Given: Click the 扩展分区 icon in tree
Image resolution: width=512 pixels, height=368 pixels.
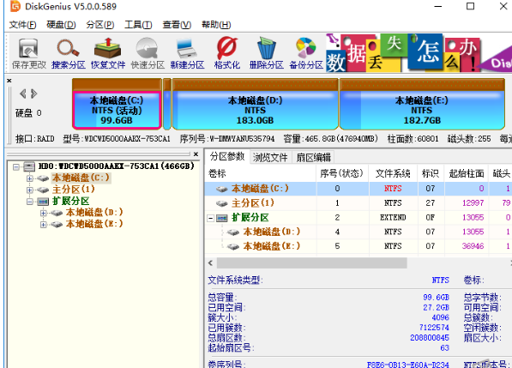Looking at the screenshot, I should tap(43, 201).
